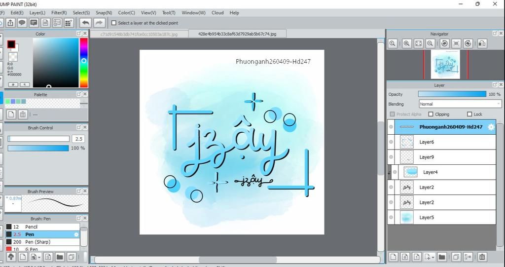The image size is (505, 267).
Task: Reset zoom to 100% in Navigator
Action: [x=392, y=43]
